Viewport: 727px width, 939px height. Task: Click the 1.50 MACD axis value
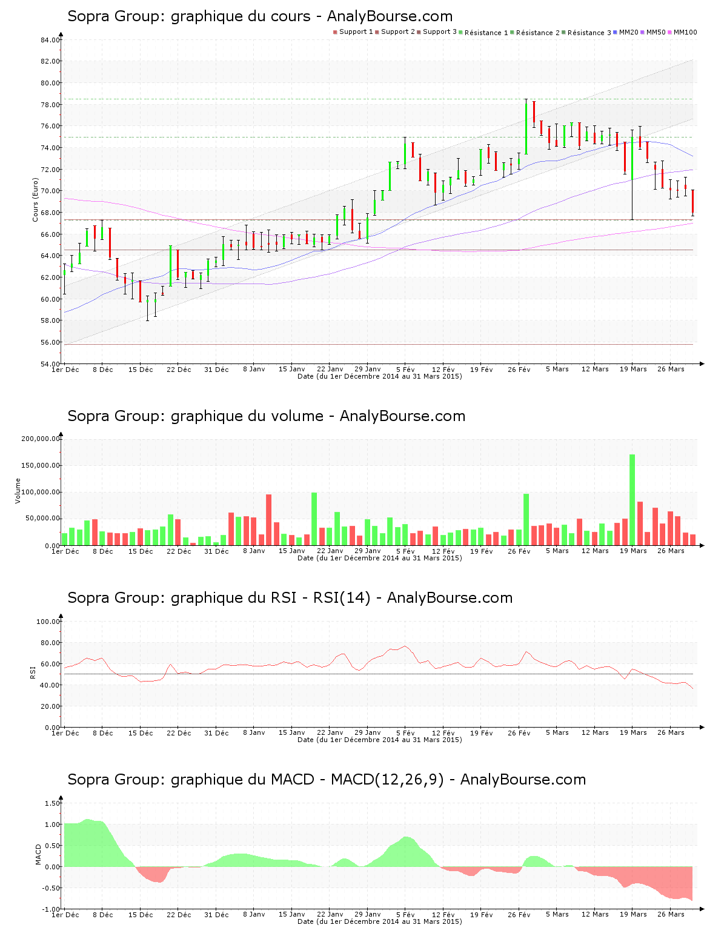coord(53,803)
